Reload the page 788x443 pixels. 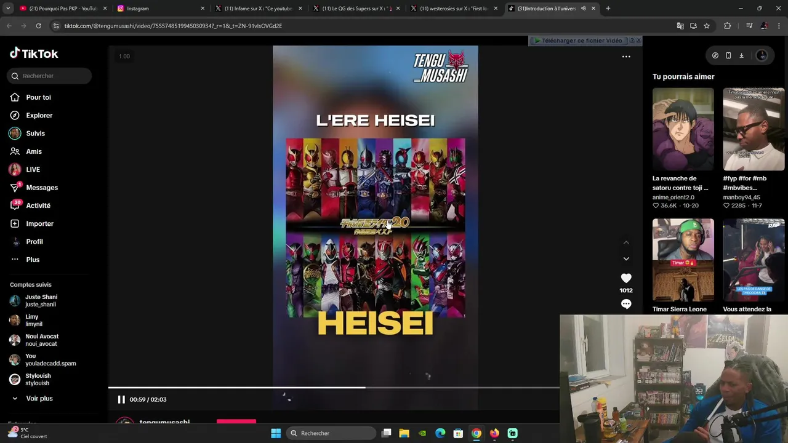(38, 26)
